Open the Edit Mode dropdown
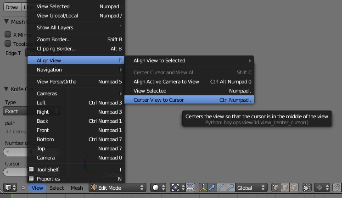Viewport: 342px width, 198px height. point(117,187)
